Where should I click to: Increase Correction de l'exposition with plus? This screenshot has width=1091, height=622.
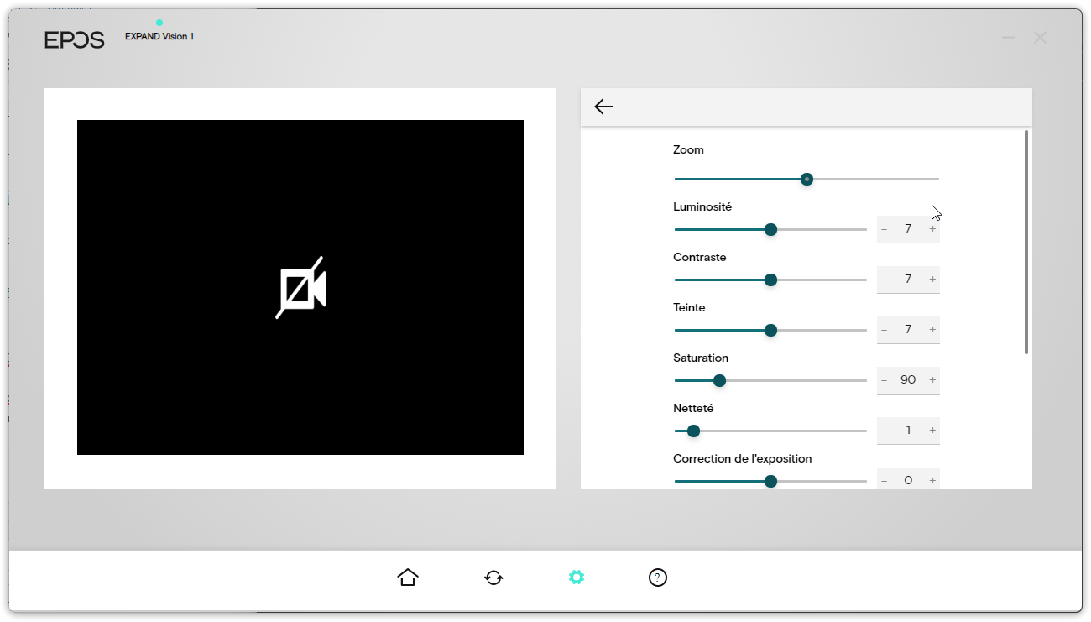tap(932, 481)
